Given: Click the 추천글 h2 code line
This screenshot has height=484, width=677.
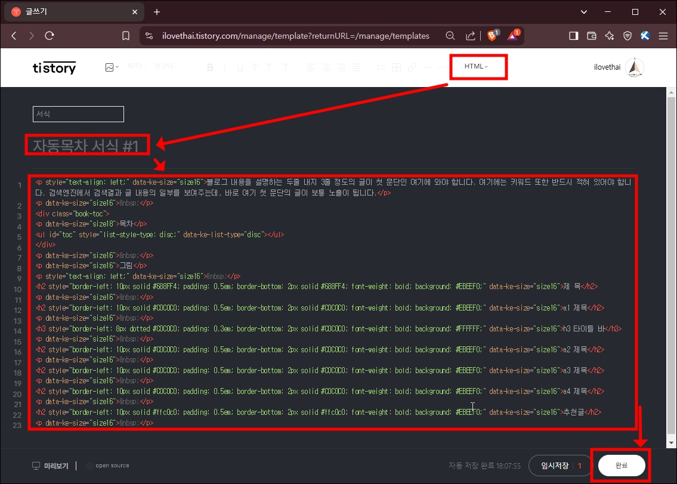Looking at the screenshot, I should [x=318, y=412].
